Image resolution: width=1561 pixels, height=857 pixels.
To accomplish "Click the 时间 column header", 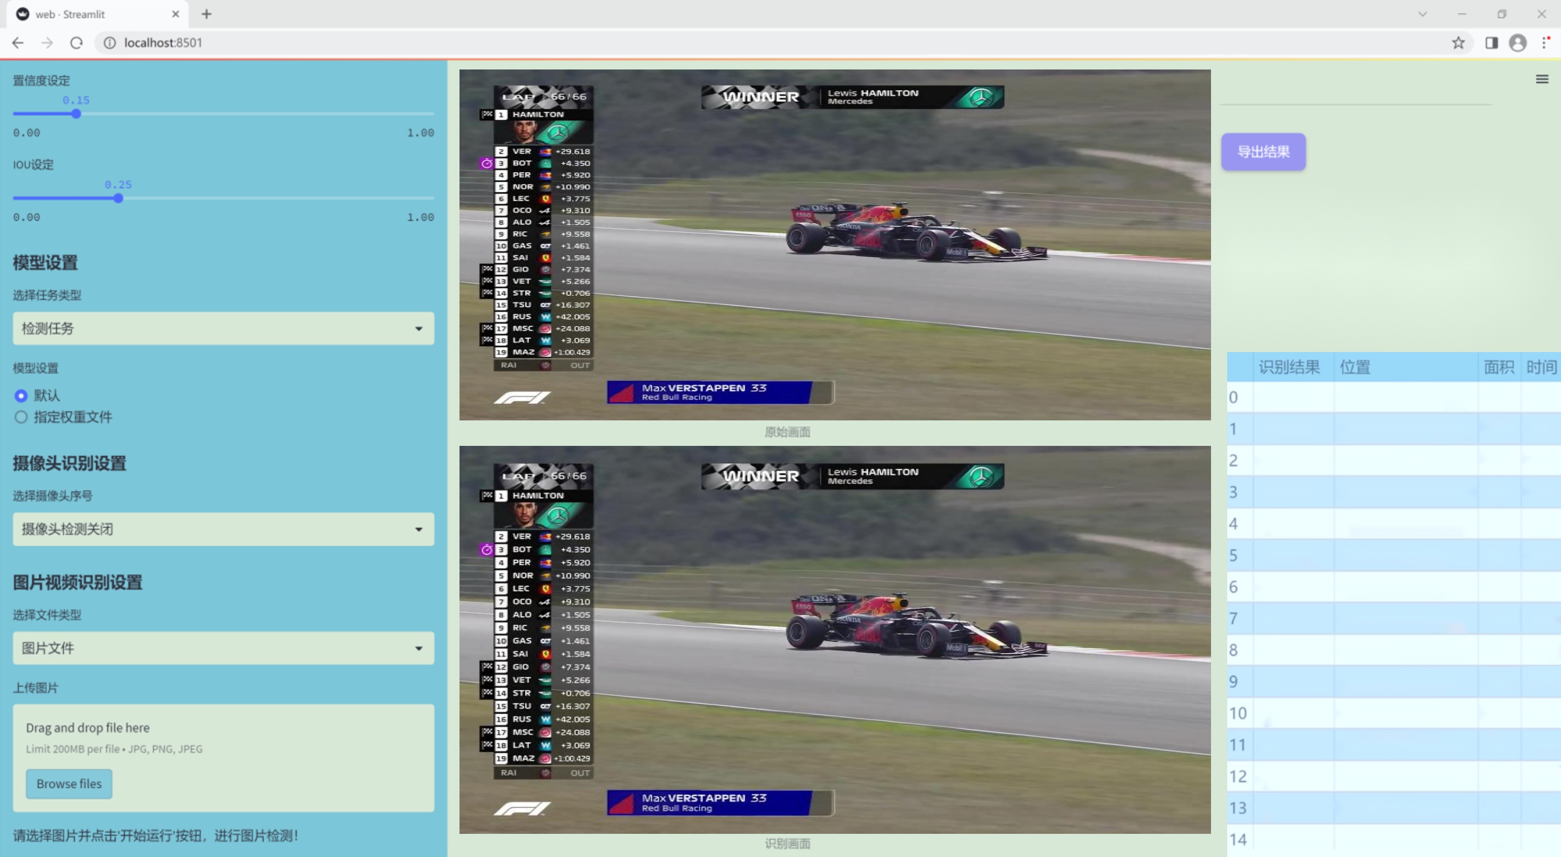I will pos(1541,367).
